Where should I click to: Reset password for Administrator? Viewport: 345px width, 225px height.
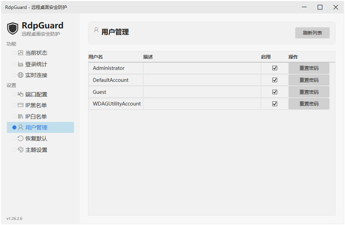tap(309, 68)
